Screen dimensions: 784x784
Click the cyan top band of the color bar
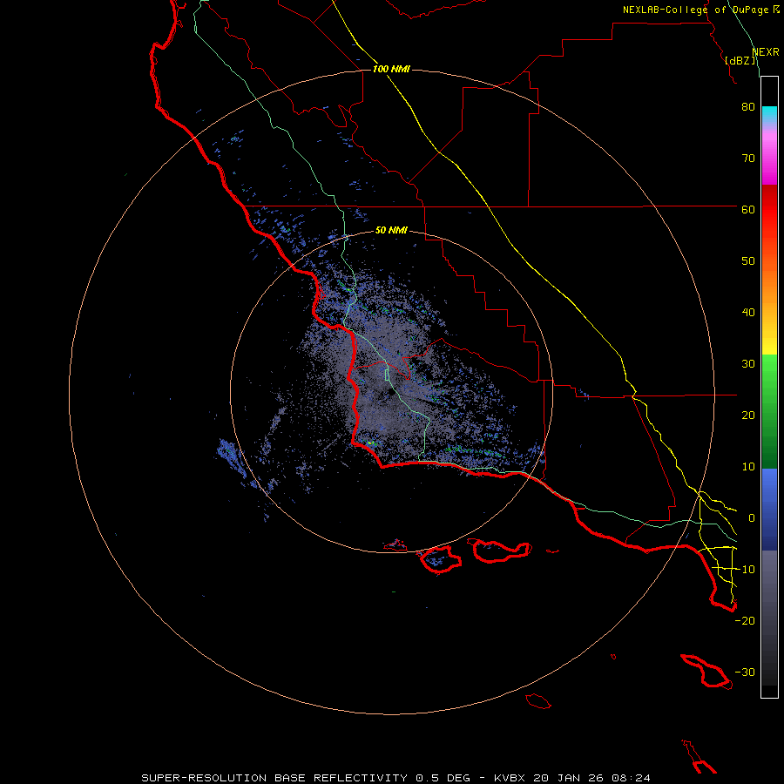click(x=769, y=114)
